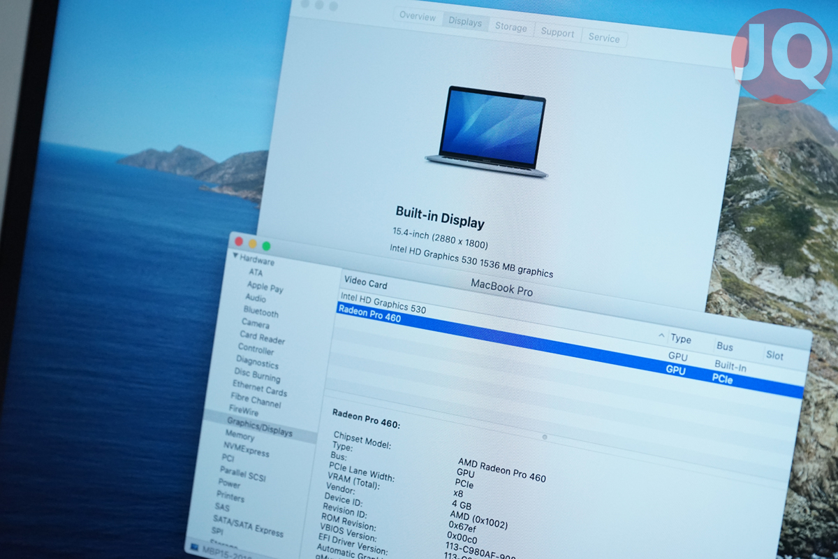
Task: Open SPI in the sidebar
Action: [217, 532]
